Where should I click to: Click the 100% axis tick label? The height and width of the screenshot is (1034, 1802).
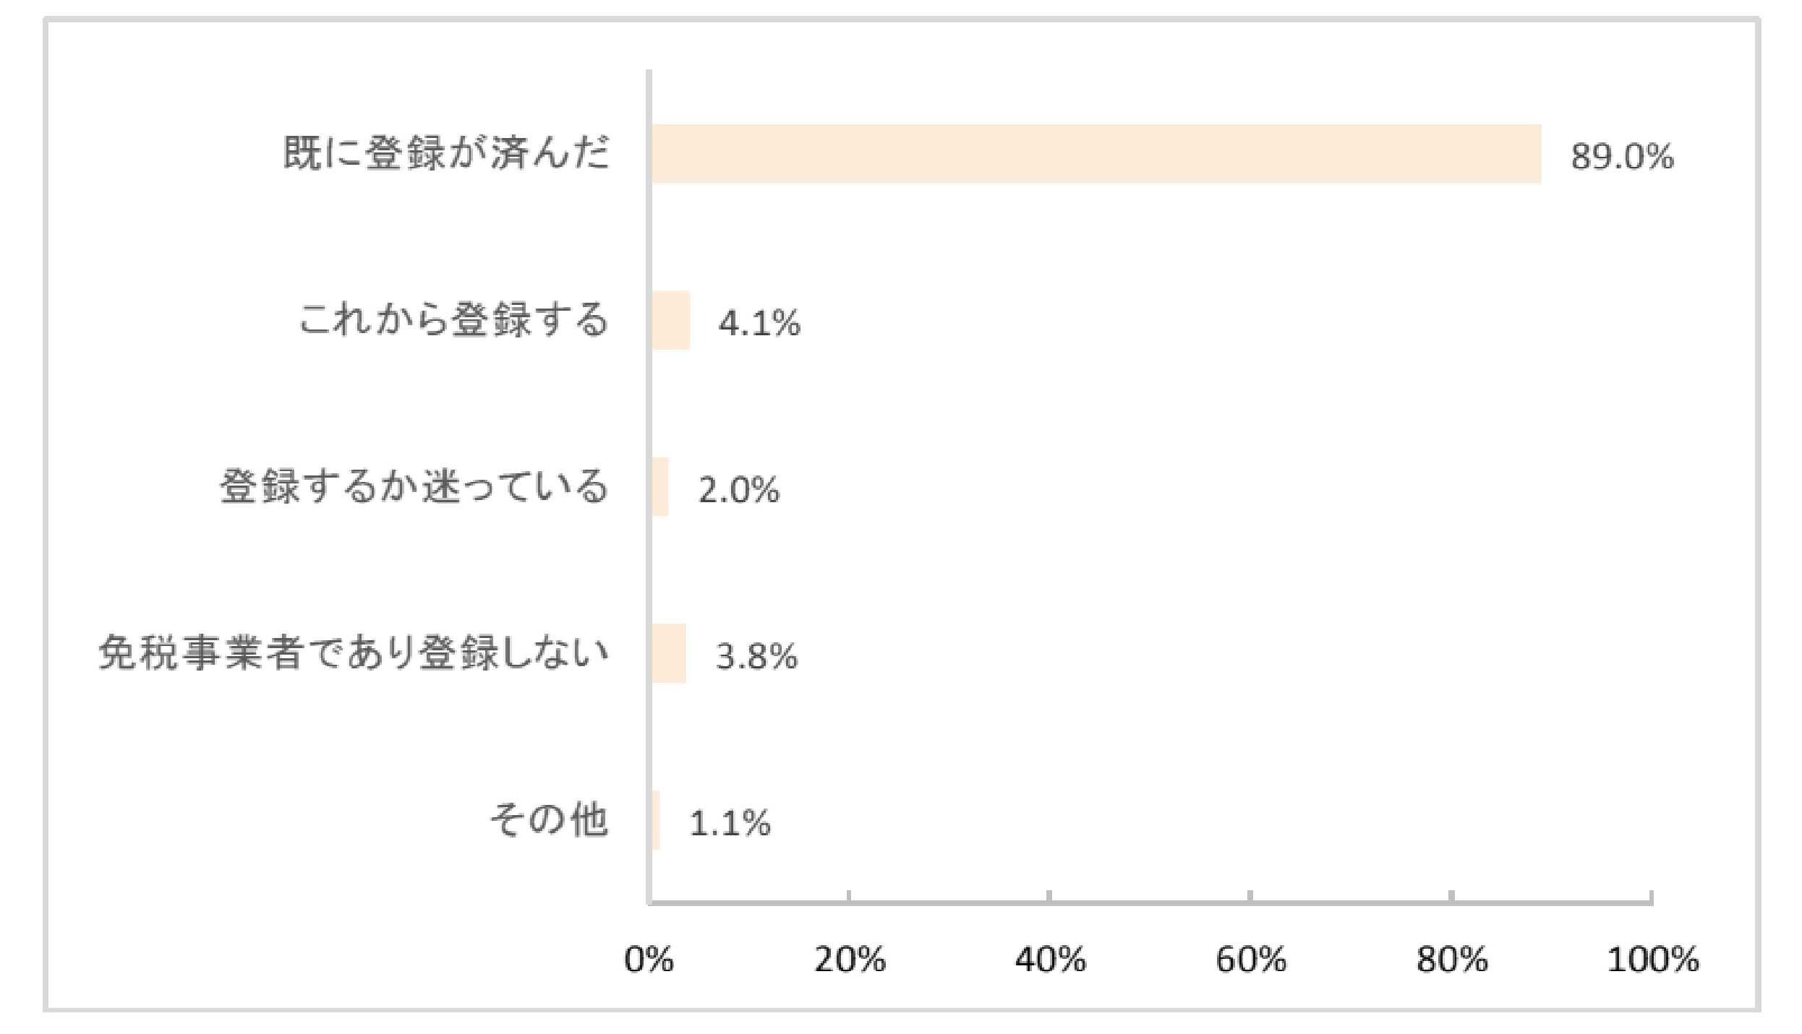point(1652,960)
